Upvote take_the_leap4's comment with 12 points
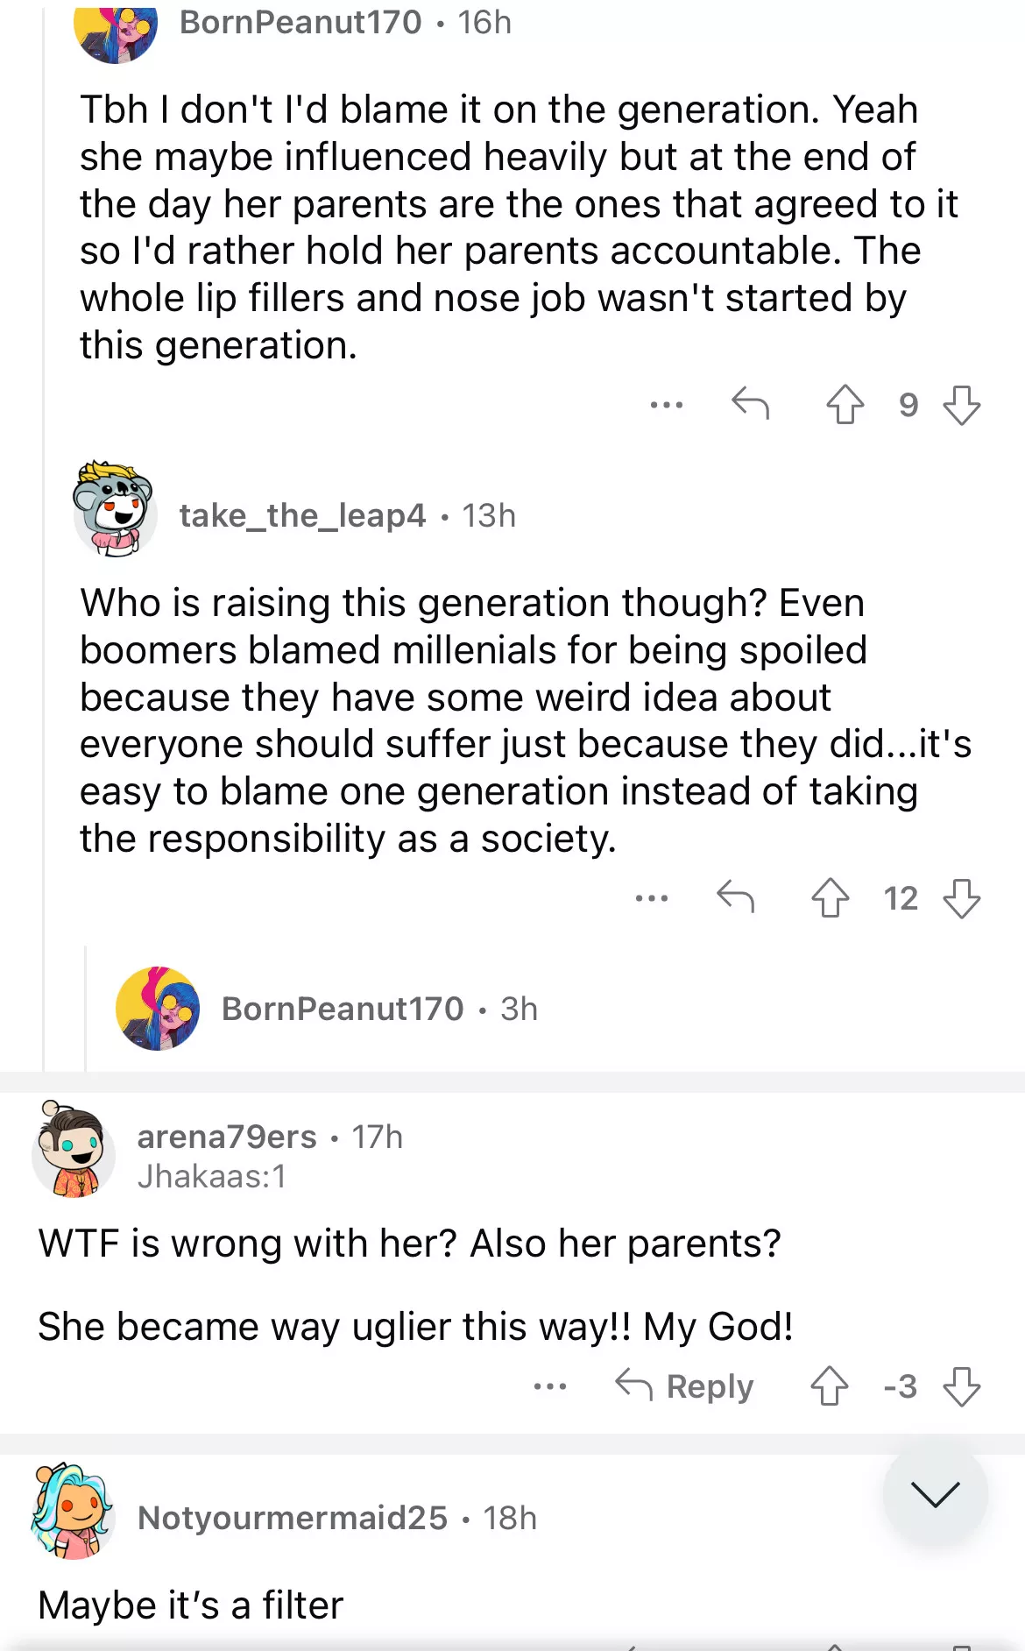 click(830, 898)
